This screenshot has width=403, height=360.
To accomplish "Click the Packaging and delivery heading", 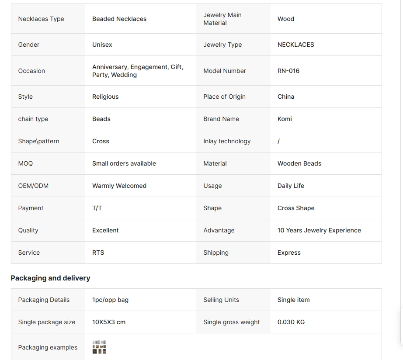I will [50, 278].
